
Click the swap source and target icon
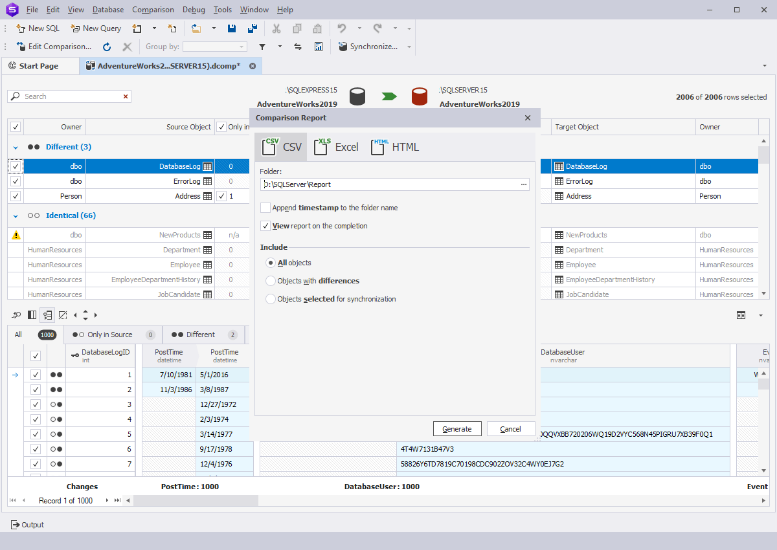click(298, 47)
